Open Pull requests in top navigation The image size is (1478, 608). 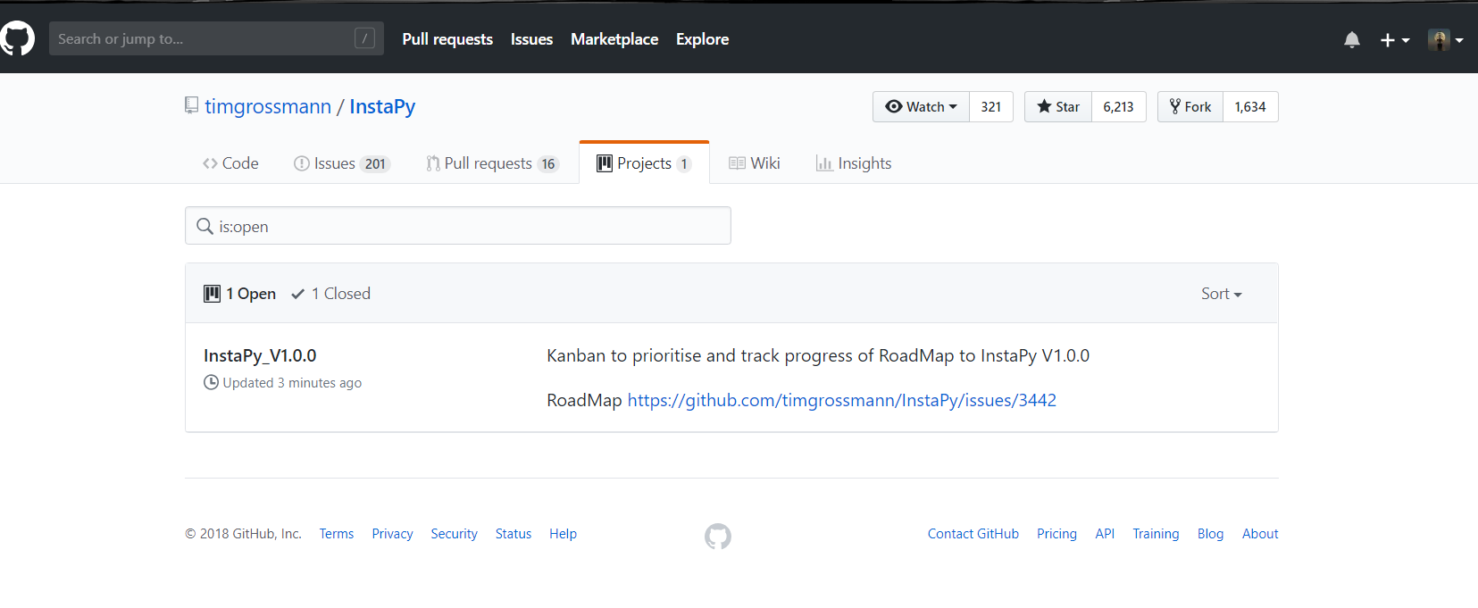[x=447, y=39]
